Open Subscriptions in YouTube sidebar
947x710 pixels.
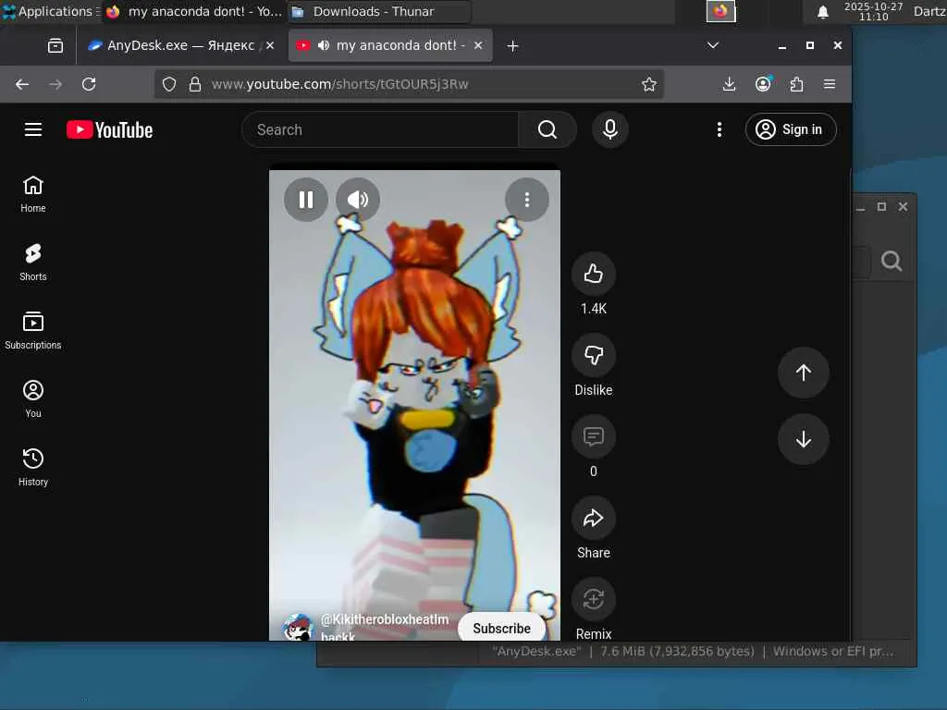[x=33, y=331]
